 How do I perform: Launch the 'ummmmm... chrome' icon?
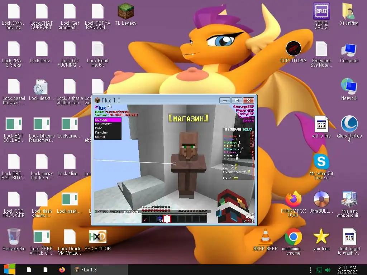tap(293, 237)
